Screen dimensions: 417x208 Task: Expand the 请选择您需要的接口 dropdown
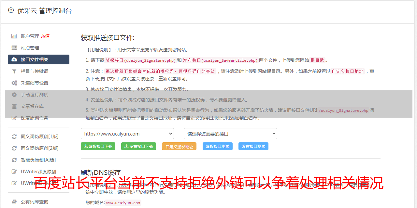coord(230,134)
